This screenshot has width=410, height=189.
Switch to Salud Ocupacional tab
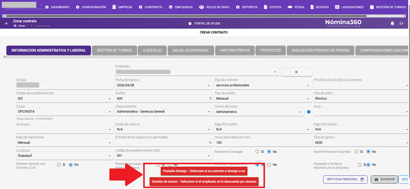click(191, 50)
